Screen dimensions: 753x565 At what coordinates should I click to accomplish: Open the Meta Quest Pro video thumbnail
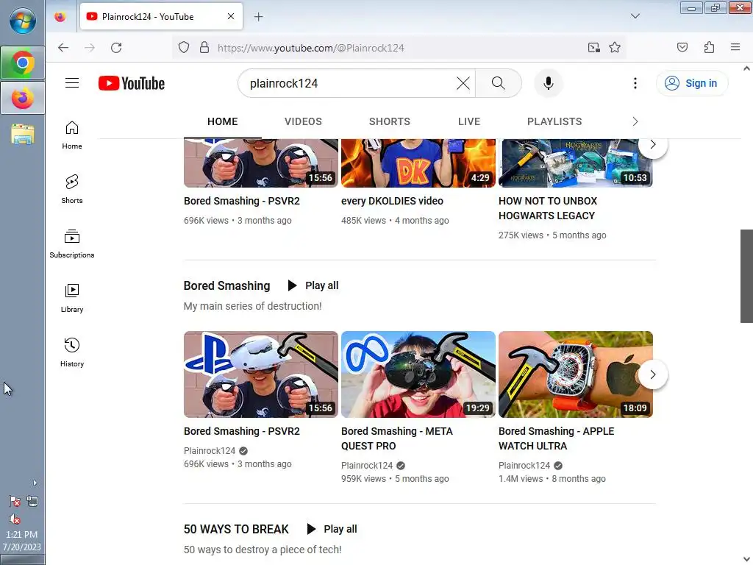(418, 374)
